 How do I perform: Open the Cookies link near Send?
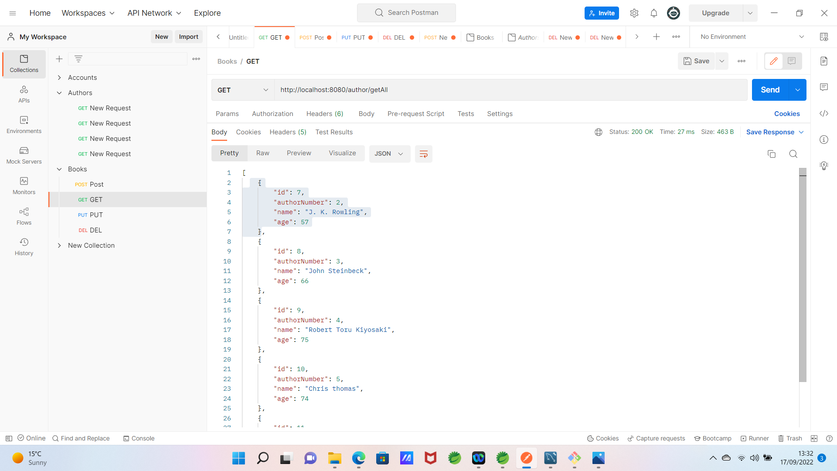pyautogui.click(x=787, y=114)
